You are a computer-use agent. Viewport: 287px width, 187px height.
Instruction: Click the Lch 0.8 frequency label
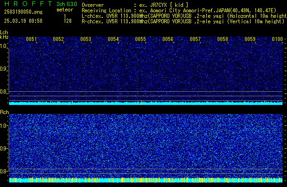pyautogui.click(x=3, y=92)
